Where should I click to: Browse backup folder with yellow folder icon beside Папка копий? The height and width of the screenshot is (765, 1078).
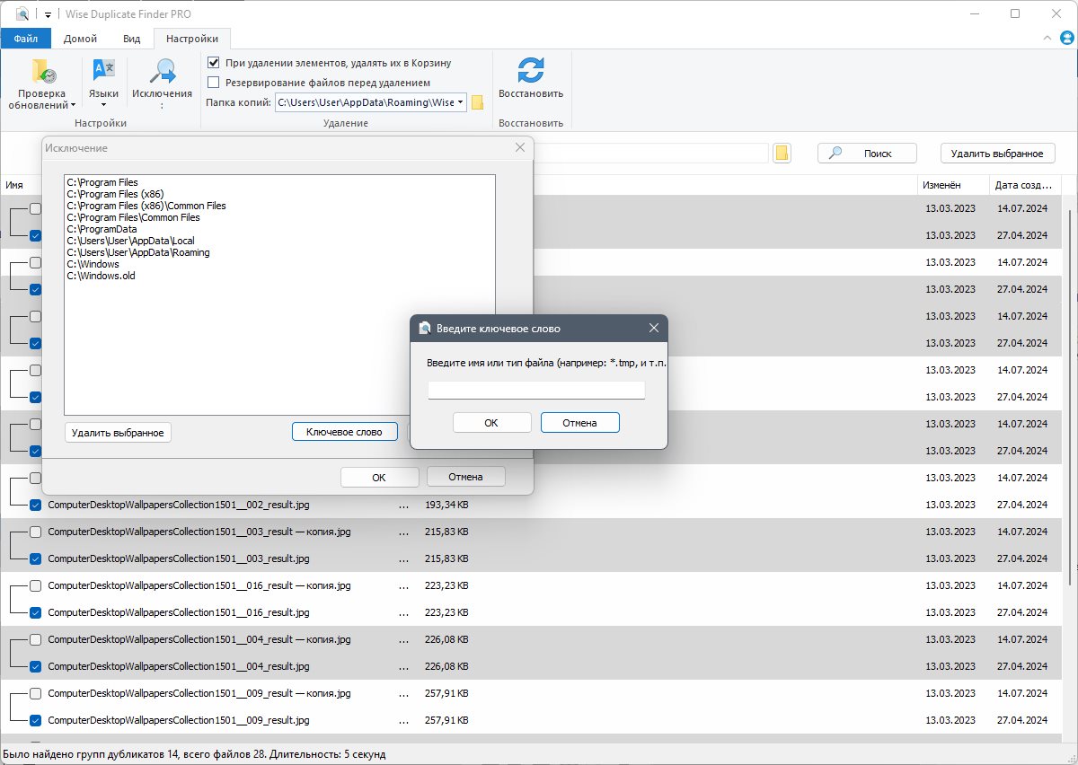477,102
